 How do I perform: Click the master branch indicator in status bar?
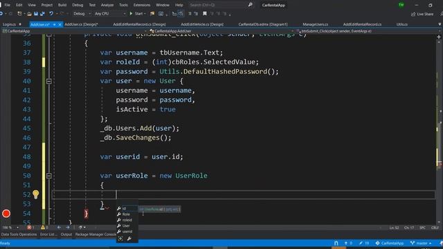(x=421, y=243)
